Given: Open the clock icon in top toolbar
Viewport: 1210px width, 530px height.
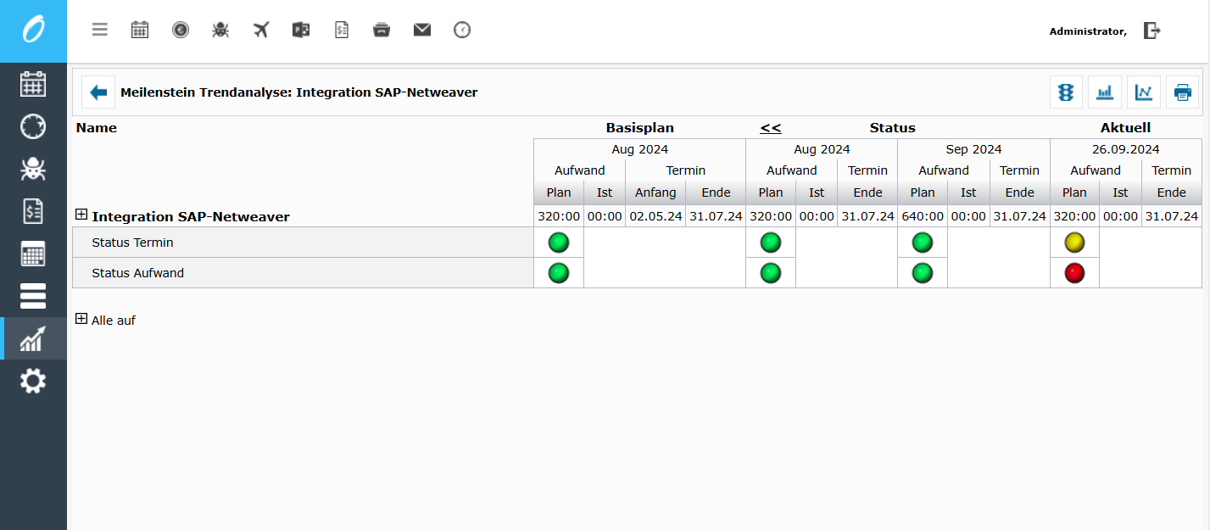Looking at the screenshot, I should coord(462,30).
